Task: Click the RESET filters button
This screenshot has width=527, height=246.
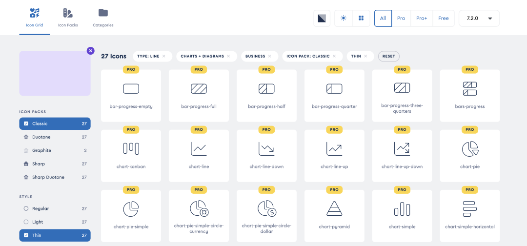Action: [388, 57]
